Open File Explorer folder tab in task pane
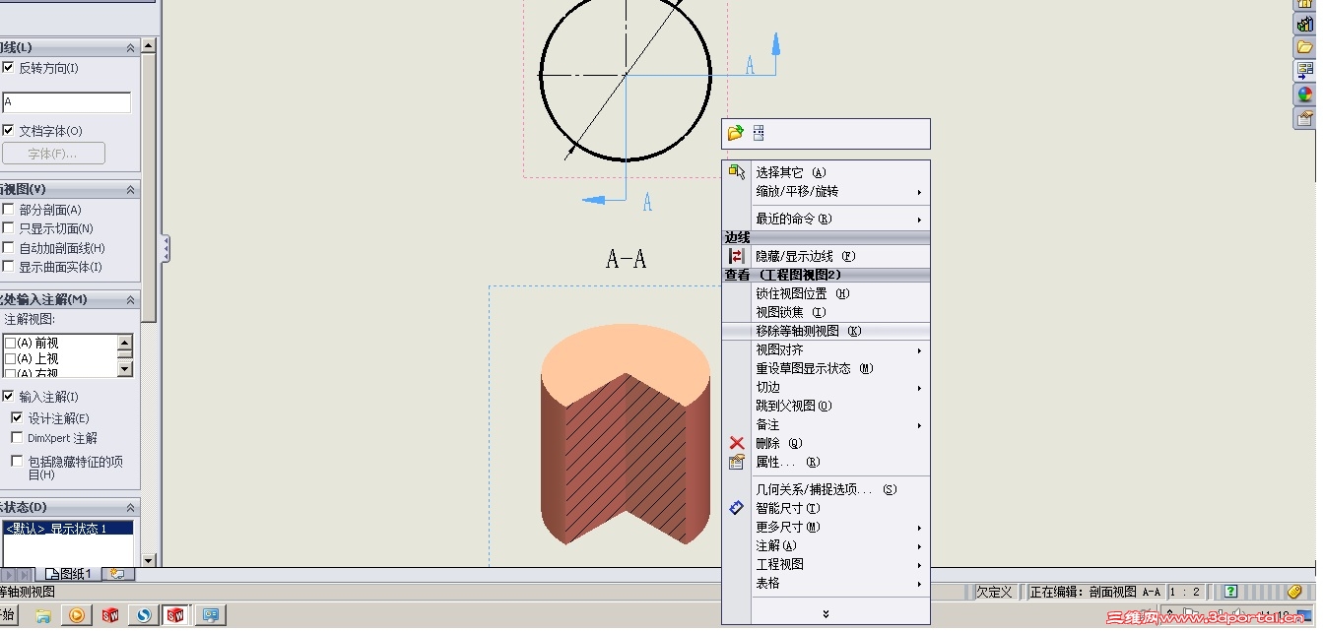Image resolution: width=1323 pixels, height=631 pixels. pos(1304,47)
